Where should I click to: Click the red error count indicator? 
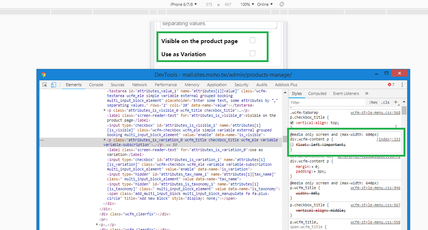(391, 85)
